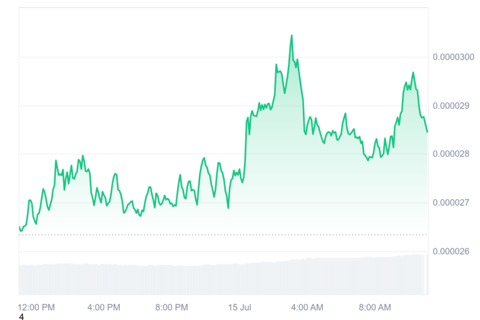Click the starting point of the green price line
The image size is (480, 320).
[19, 227]
